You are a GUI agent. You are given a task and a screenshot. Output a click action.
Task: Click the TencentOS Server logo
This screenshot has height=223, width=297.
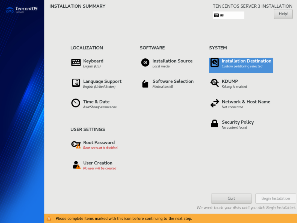tap(22, 10)
